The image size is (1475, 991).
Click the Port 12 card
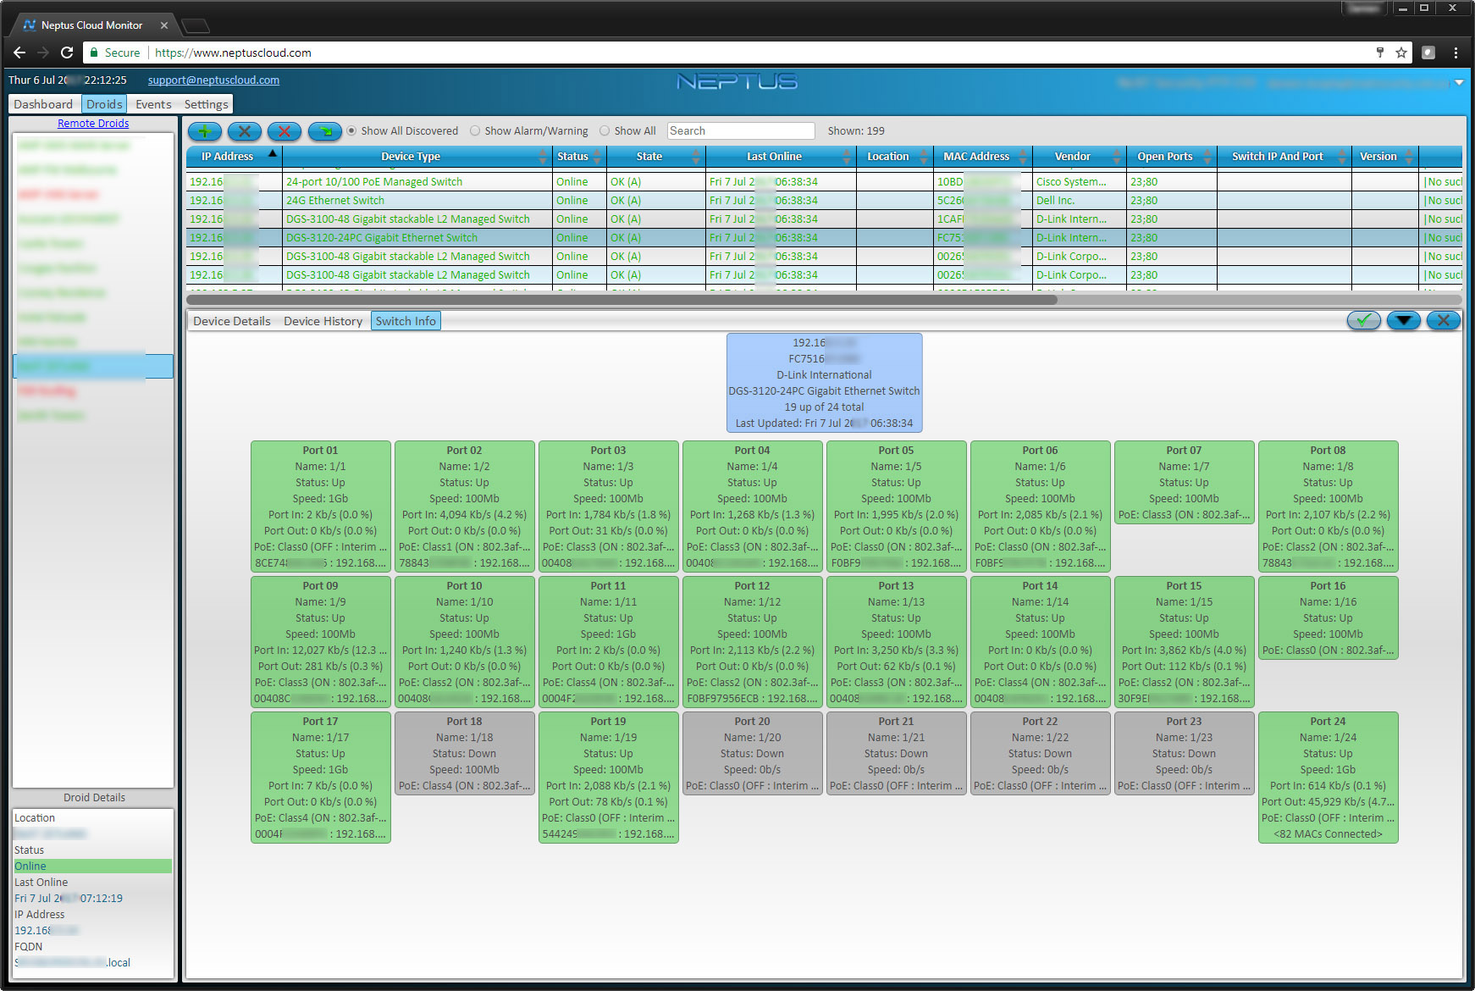[753, 642]
